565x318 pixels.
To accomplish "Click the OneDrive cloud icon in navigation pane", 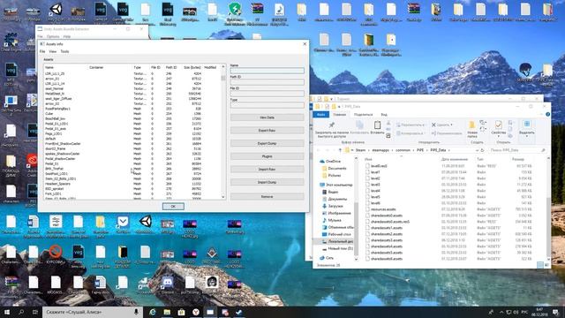I will click(x=322, y=161).
